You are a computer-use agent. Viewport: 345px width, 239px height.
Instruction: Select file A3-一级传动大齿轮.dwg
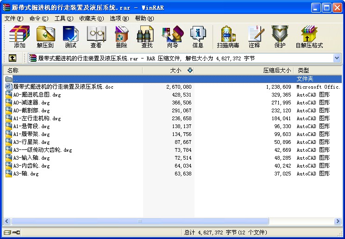[x=43, y=150]
